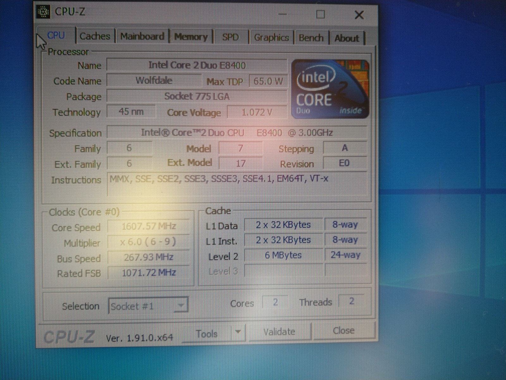Viewport: 506px width, 380px height.
Task: Click the L1 Data size '2 x 32 KBytes'
Action: pyautogui.click(x=283, y=225)
